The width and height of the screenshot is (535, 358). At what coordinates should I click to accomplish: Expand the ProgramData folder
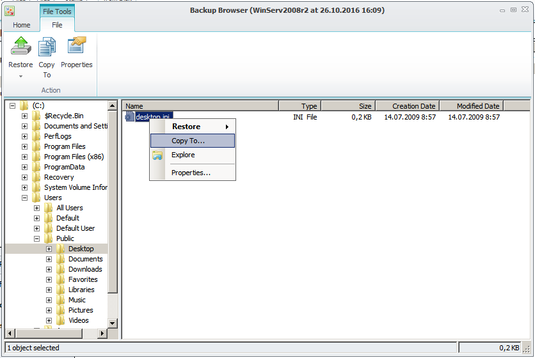pos(24,167)
